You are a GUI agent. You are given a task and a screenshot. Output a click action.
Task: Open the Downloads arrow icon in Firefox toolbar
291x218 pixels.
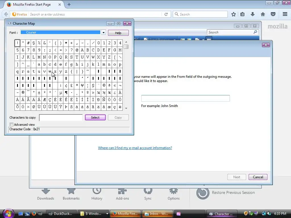[x=253, y=14]
